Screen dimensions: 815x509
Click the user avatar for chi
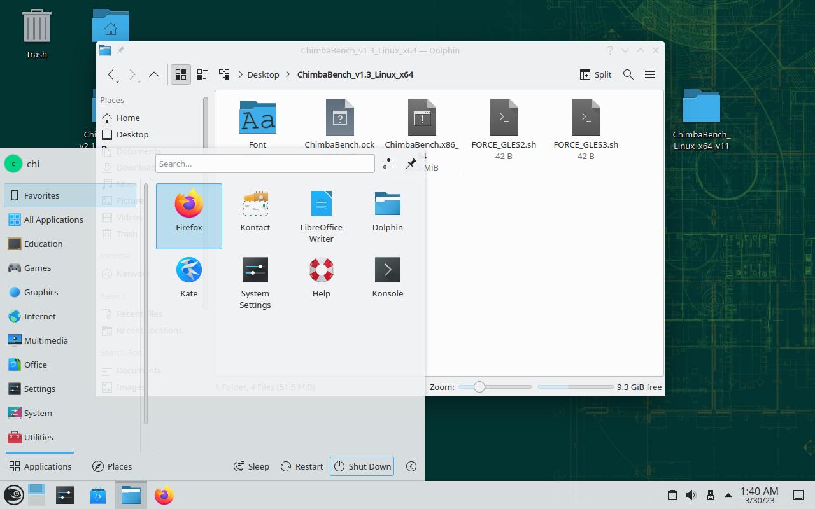[x=13, y=164]
